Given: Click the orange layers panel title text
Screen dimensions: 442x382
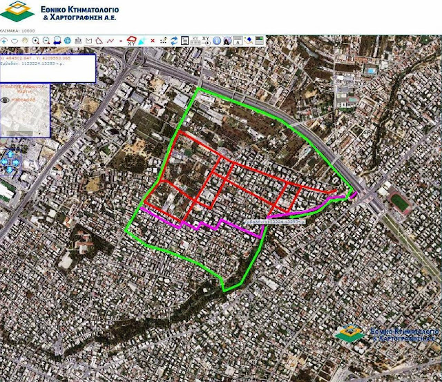Looking at the screenshot, I should coord(23,89).
